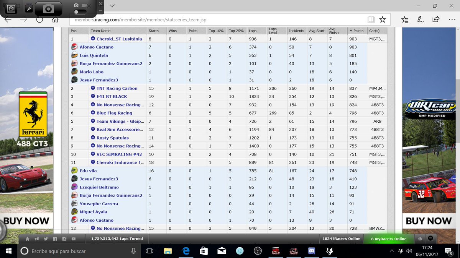Sort by Team Name column header
The height and width of the screenshot is (258, 460).
[118, 31]
